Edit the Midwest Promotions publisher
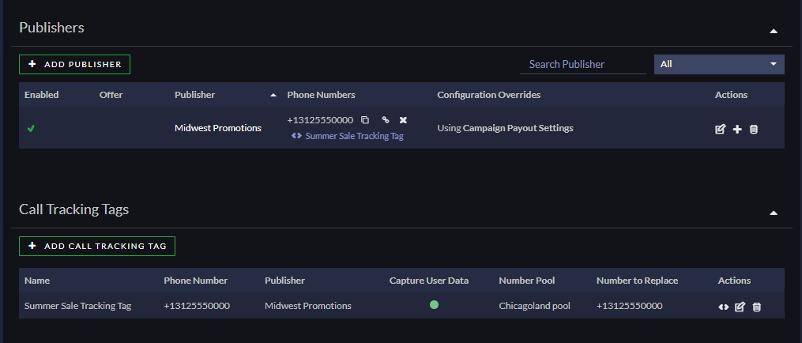802x343 pixels. pyautogui.click(x=720, y=129)
